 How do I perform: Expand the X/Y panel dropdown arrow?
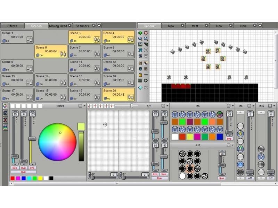(x=167, y=106)
